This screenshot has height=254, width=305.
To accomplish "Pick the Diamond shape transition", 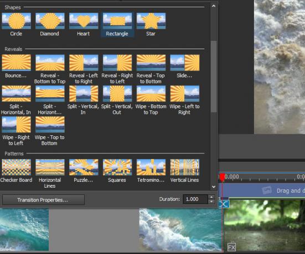I will [x=50, y=24].
